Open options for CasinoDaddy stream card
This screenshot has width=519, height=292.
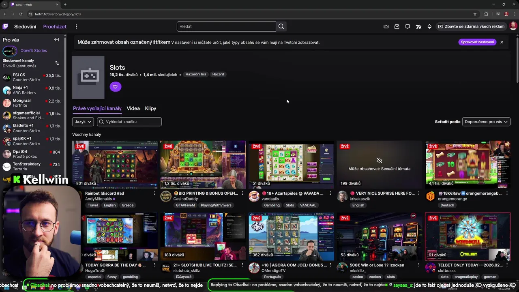[x=242, y=193]
